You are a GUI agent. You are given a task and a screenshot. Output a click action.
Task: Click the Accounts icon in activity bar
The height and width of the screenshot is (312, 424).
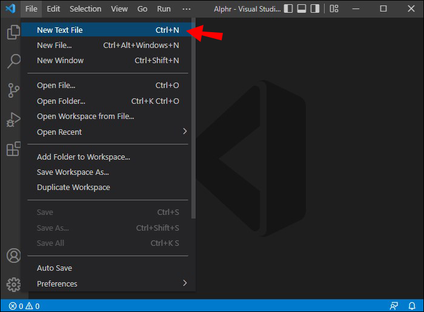coord(13,256)
